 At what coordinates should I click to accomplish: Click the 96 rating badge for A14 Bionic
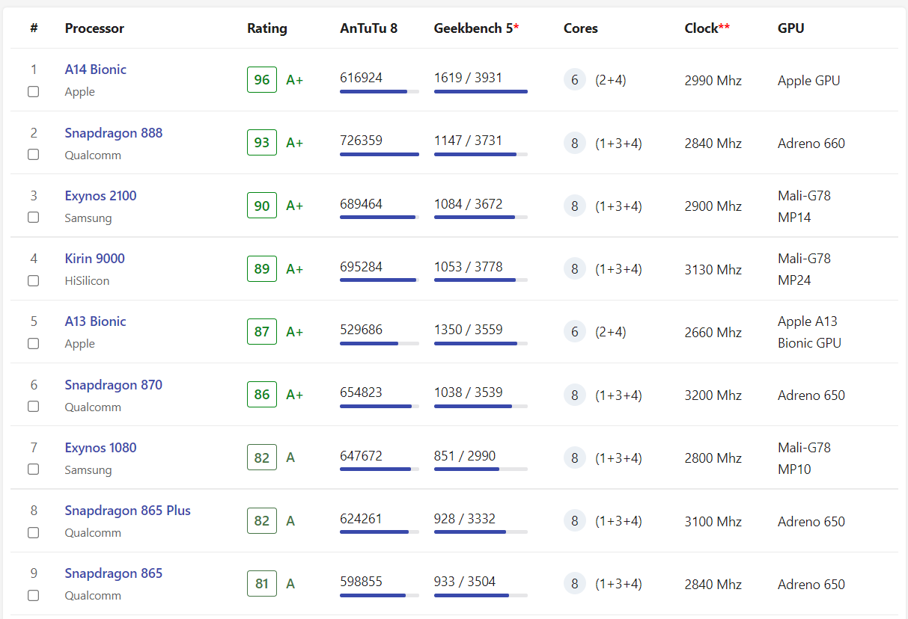(262, 80)
